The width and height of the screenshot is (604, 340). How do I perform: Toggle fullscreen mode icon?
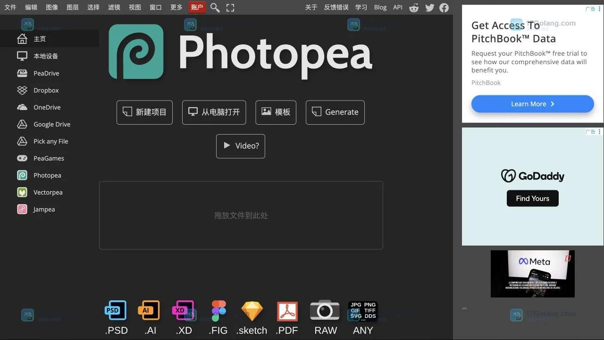pos(230,8)
